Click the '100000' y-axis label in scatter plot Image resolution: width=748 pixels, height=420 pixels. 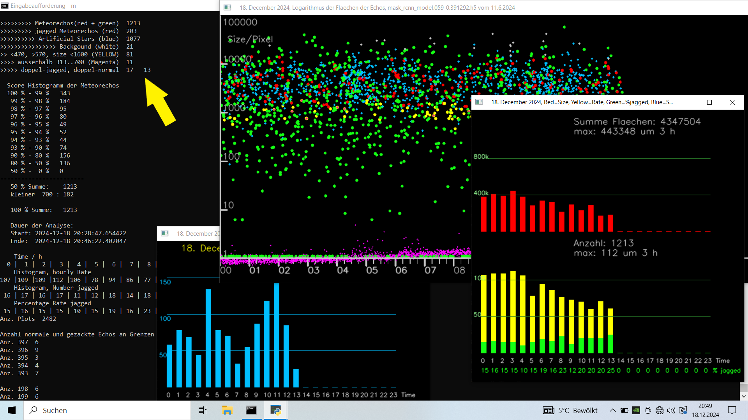[240, 22]
